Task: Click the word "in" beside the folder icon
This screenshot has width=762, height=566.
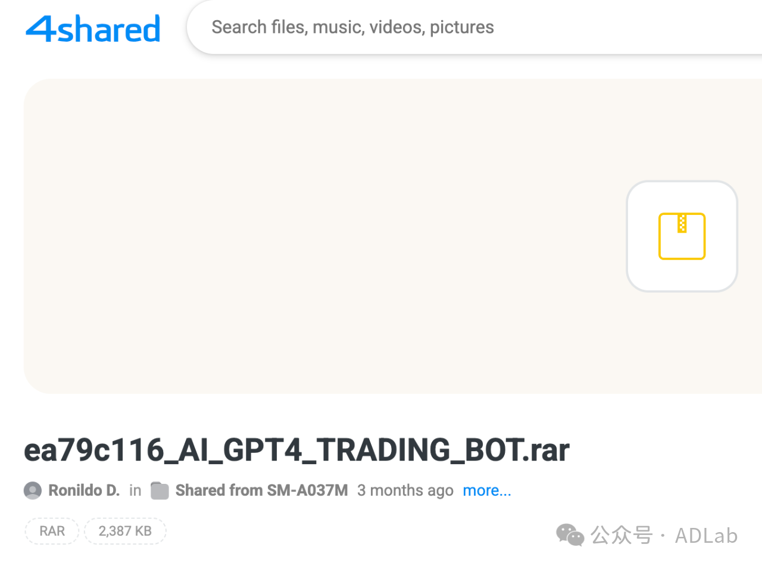Action: [135, 490]
